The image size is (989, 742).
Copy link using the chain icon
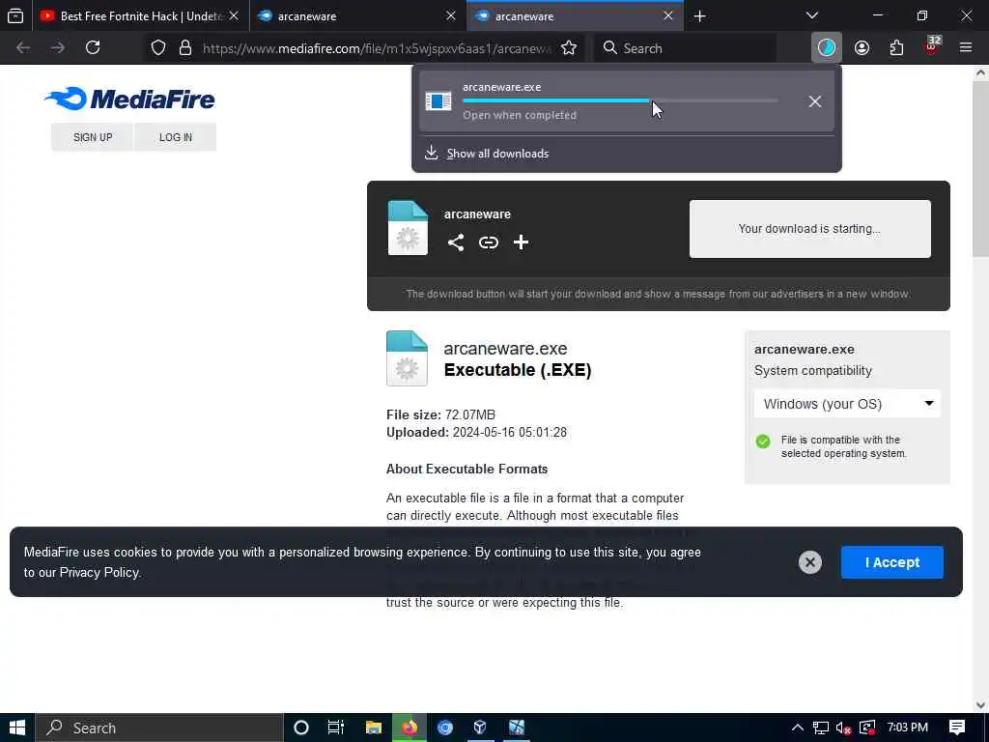tap(488, 243)
